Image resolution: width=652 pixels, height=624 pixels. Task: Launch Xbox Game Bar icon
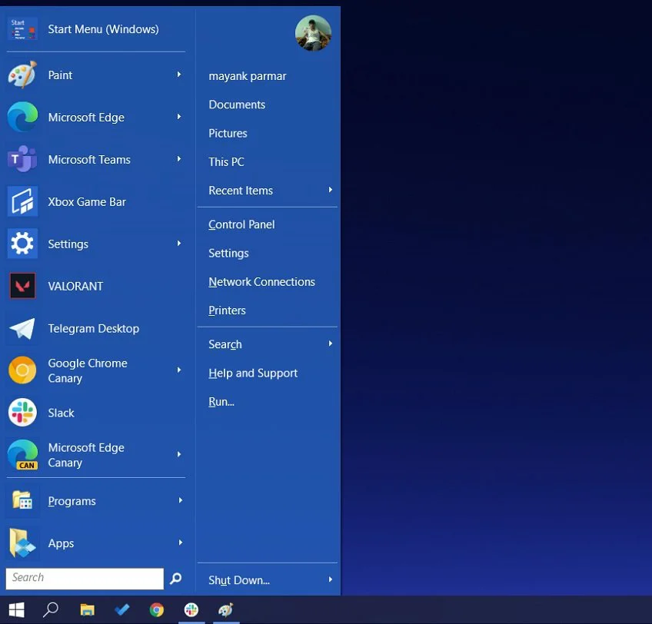[22, 201]
